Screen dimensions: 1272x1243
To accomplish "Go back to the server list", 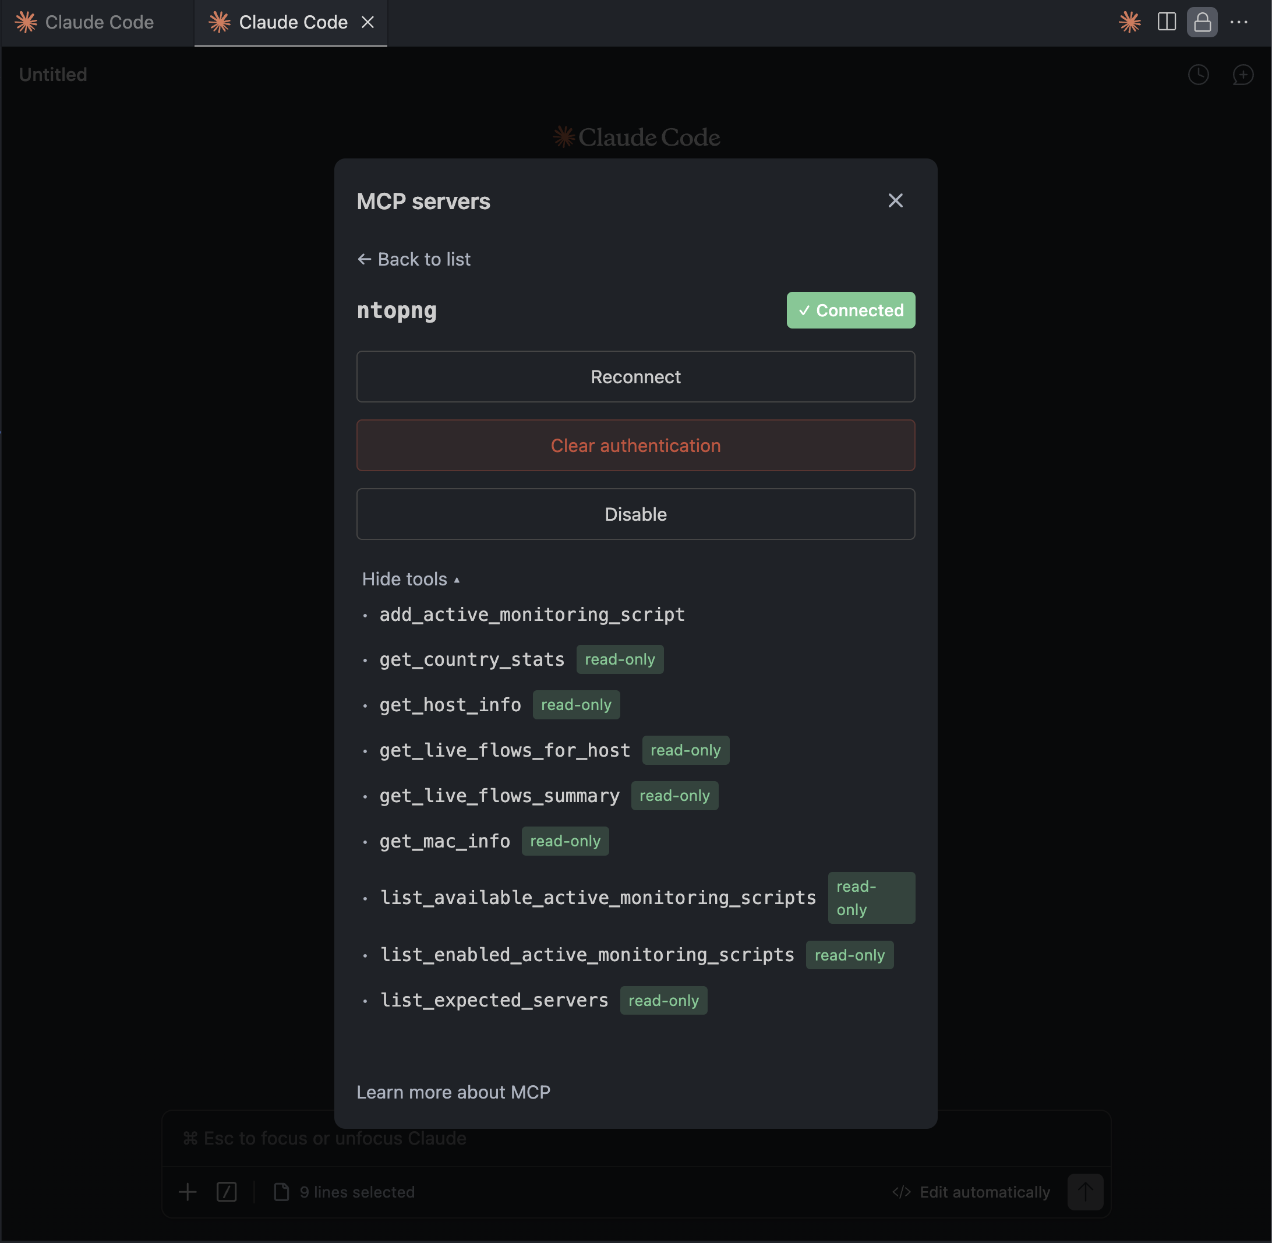I will click(x=414, y=259).
